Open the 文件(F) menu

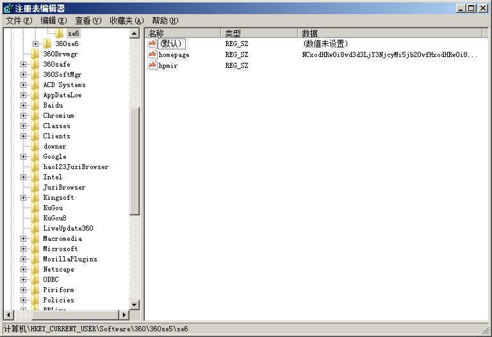click(19, 21)
